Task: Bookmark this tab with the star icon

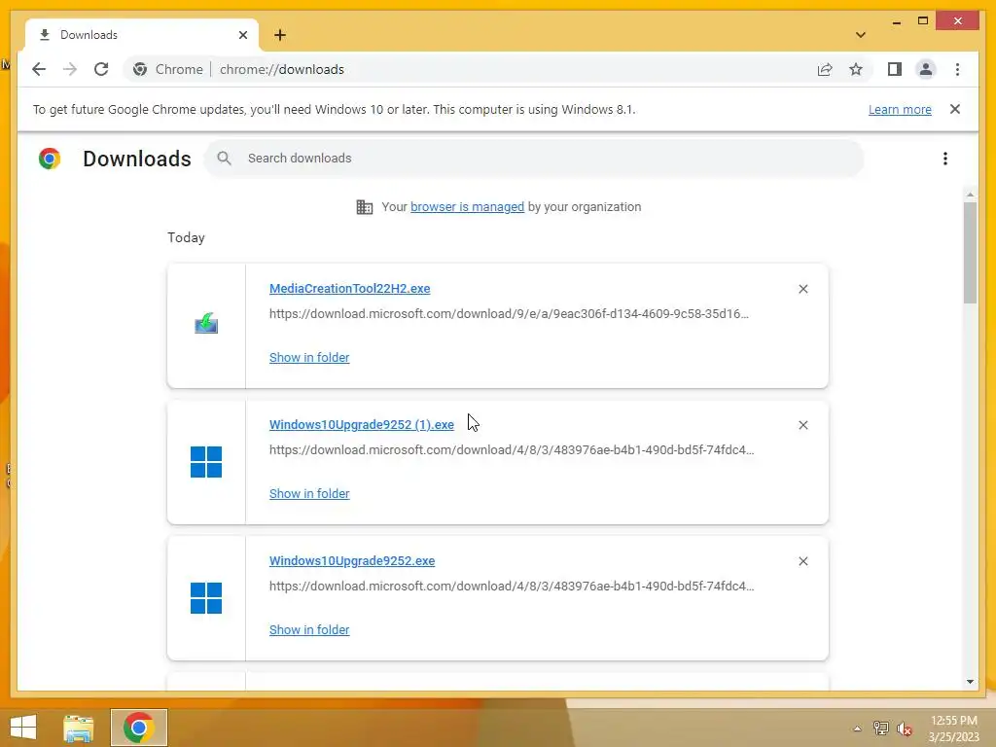Action: 856,69
